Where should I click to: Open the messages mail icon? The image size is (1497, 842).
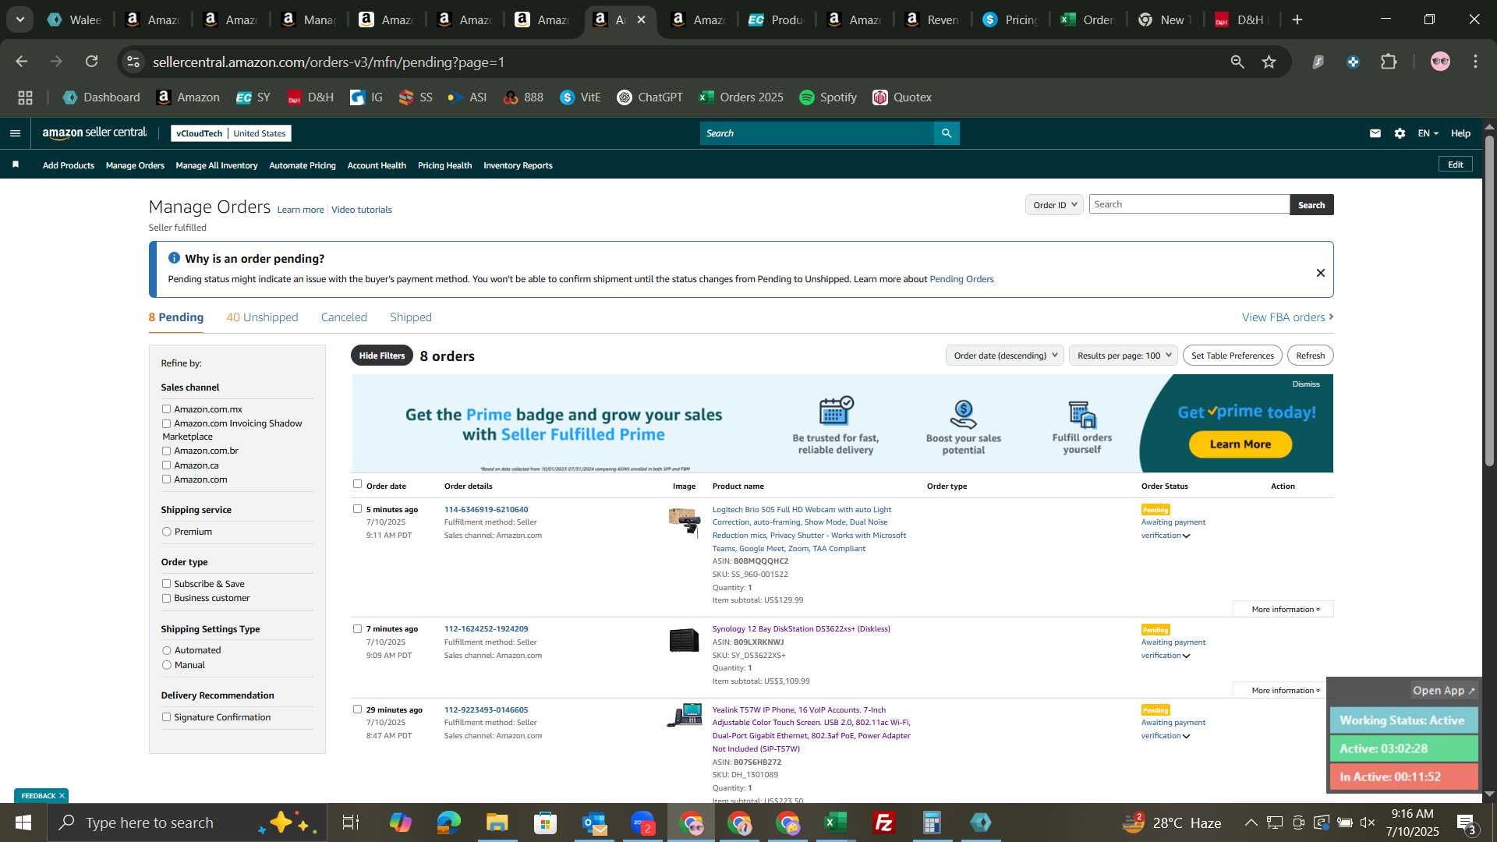tap(1375, 133)
